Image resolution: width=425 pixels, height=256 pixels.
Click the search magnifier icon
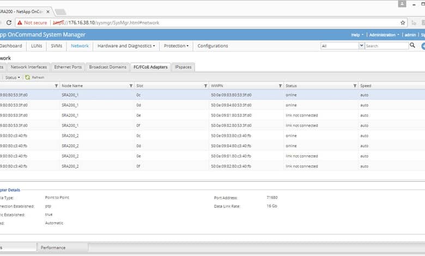pyautogui.click(x=412, y=45)
